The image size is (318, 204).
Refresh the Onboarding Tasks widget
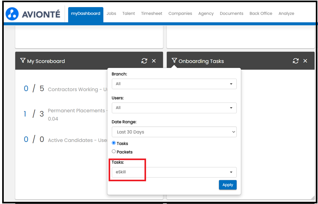tap(296, 61)
